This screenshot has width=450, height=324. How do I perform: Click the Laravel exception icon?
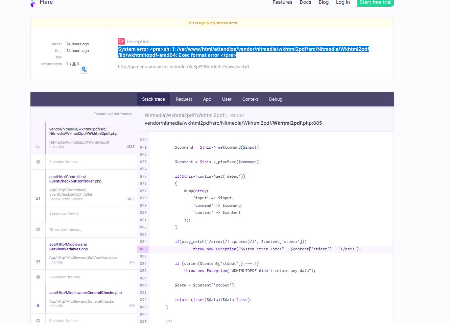point(121,41)
